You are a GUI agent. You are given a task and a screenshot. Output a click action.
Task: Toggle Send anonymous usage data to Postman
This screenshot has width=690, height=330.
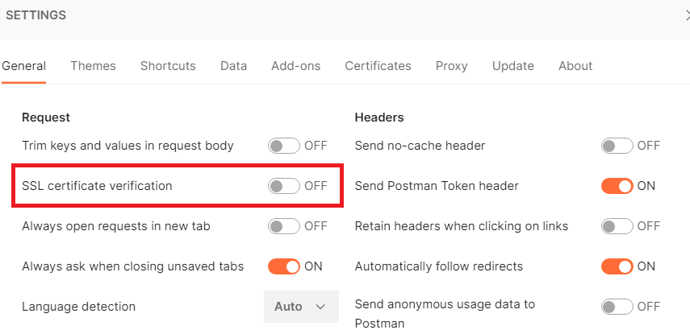coord(617,307)
